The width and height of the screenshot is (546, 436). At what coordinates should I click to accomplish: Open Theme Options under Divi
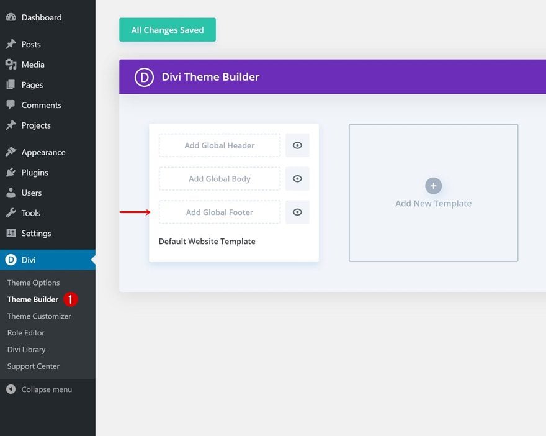[34, 283]
